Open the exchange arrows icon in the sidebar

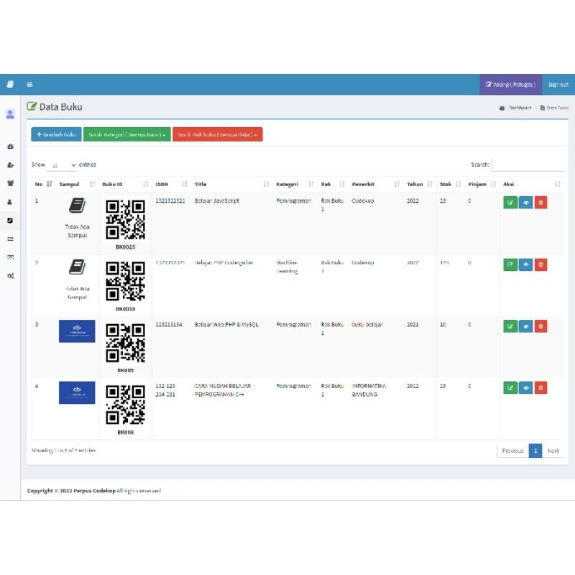[x=10, y=239]
